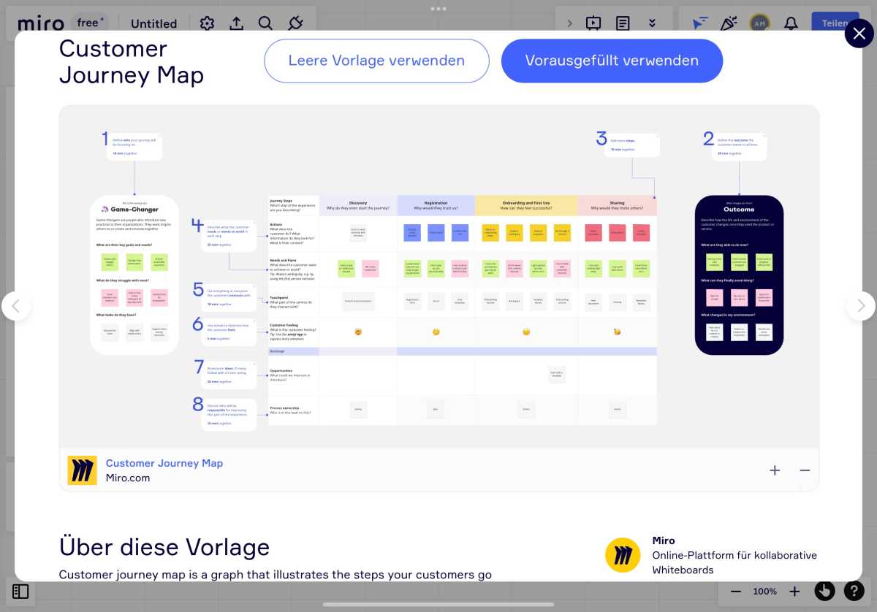
Task: Click the dark Outcome card in preview
Action: pos(739,275)
